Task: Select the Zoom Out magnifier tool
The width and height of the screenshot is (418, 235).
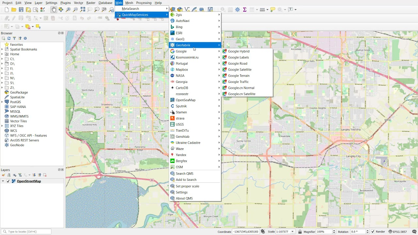Action: 75,9
